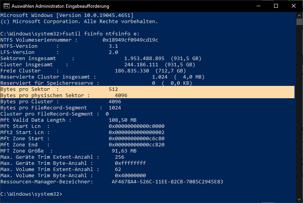303x203 pixels.
Task: Click the scrollbar down arrow
Action: 300,200
